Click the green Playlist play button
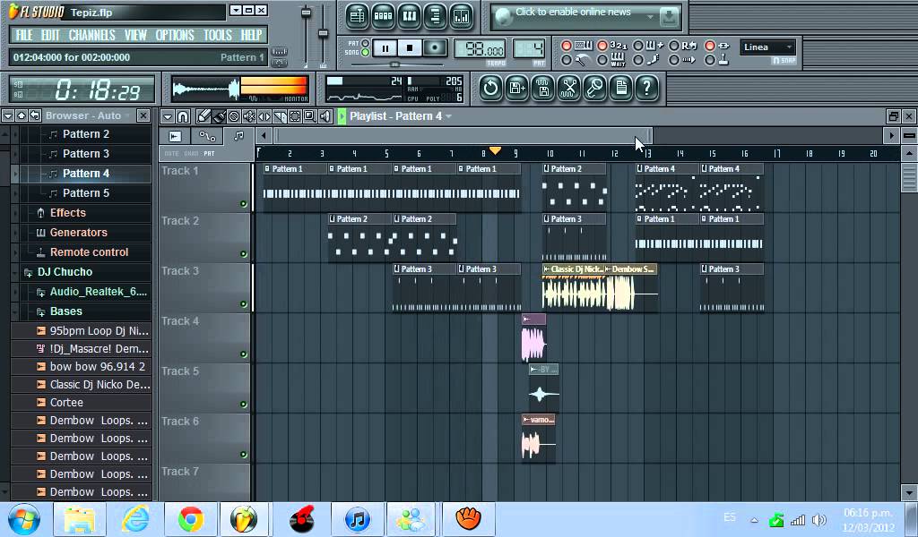 (342, 116)
